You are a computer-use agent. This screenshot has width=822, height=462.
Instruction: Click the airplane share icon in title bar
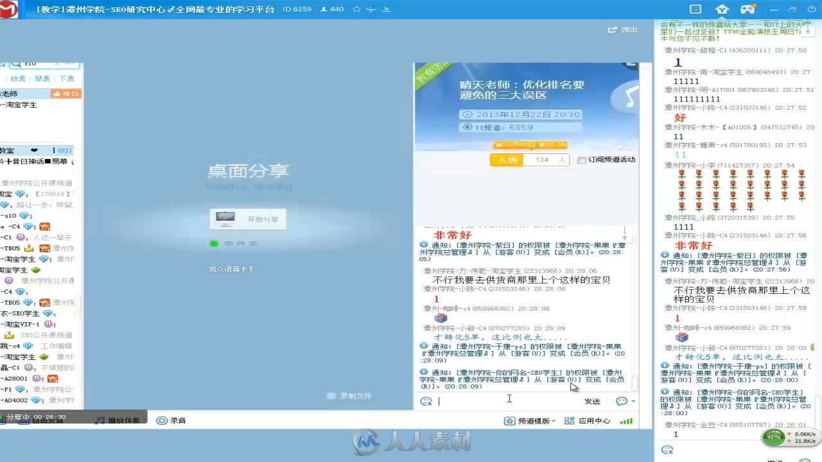point(371,10)
